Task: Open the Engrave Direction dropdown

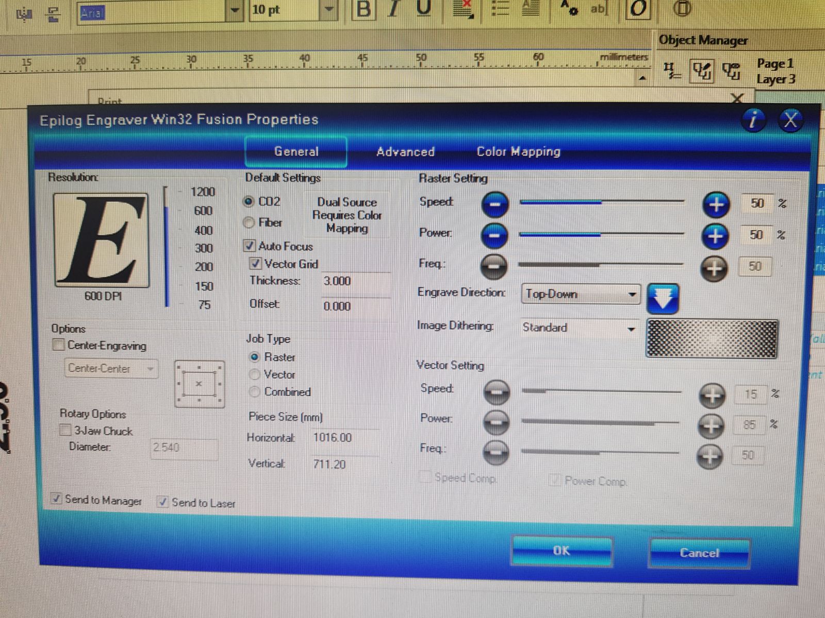Action: point(581,294)
